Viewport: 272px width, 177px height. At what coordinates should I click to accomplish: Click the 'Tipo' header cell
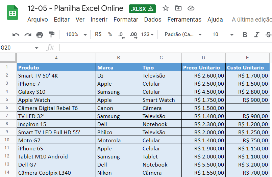(x=161, y=67)
